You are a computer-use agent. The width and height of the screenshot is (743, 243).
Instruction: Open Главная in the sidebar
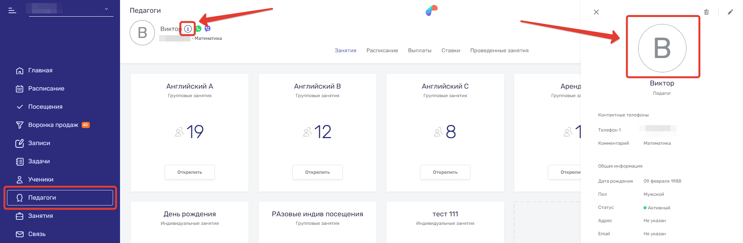pos(40,70)
